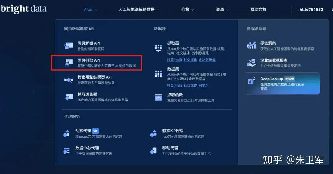Open account hl_fe764552

click(x=311, y=10)
